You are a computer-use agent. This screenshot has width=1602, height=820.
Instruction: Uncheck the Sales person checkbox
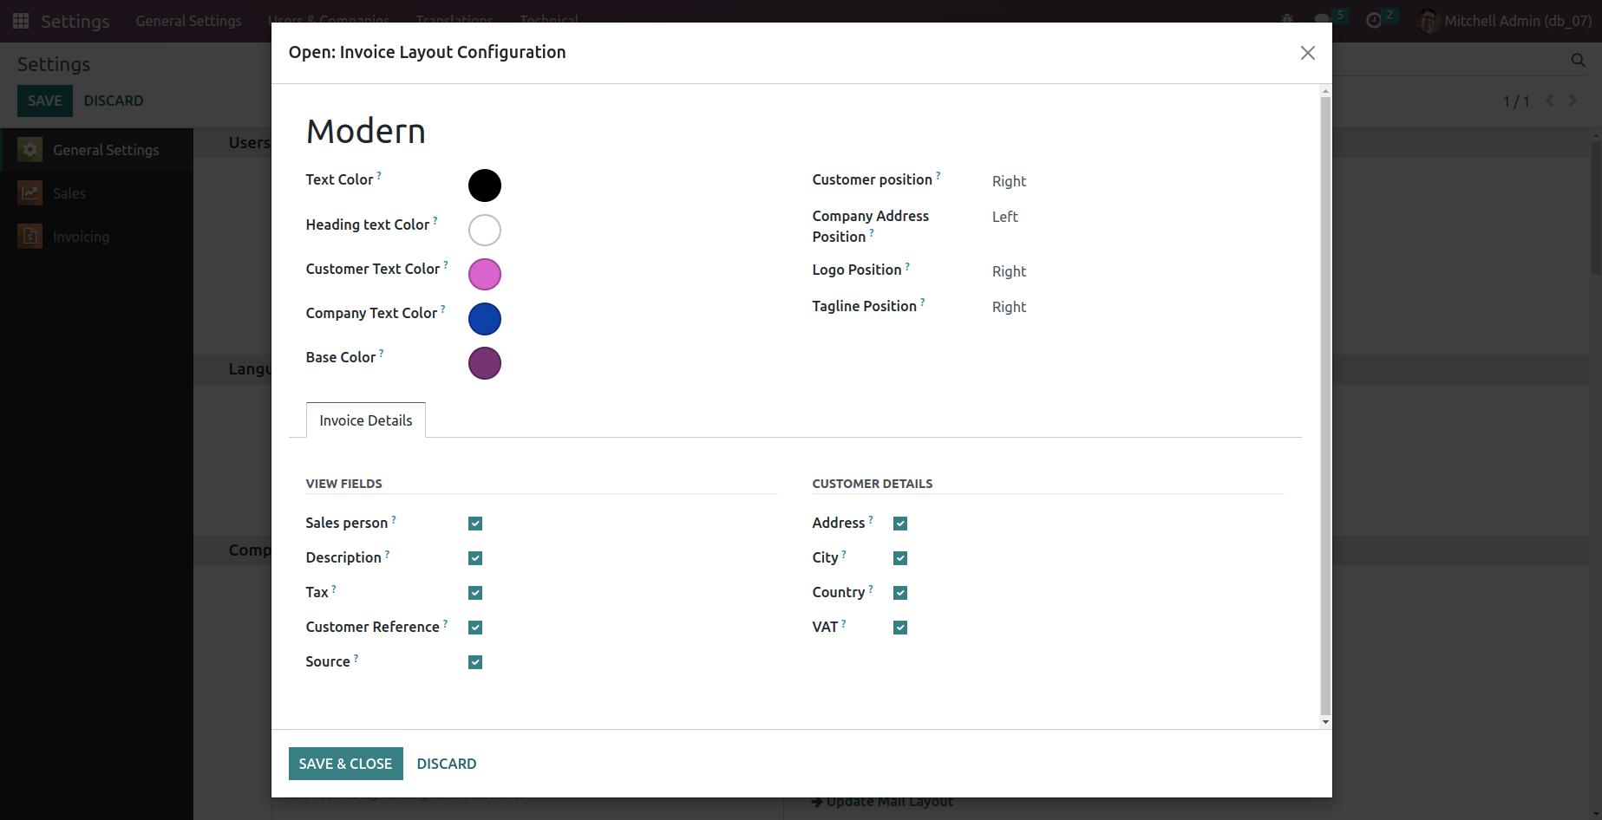(x=475, y=524)
